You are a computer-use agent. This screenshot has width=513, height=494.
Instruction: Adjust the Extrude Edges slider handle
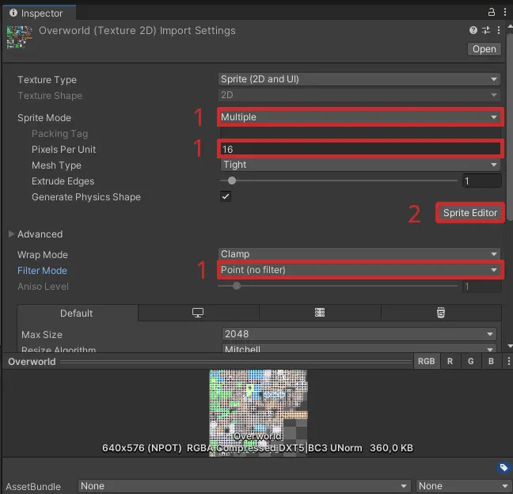click(232, 180)
